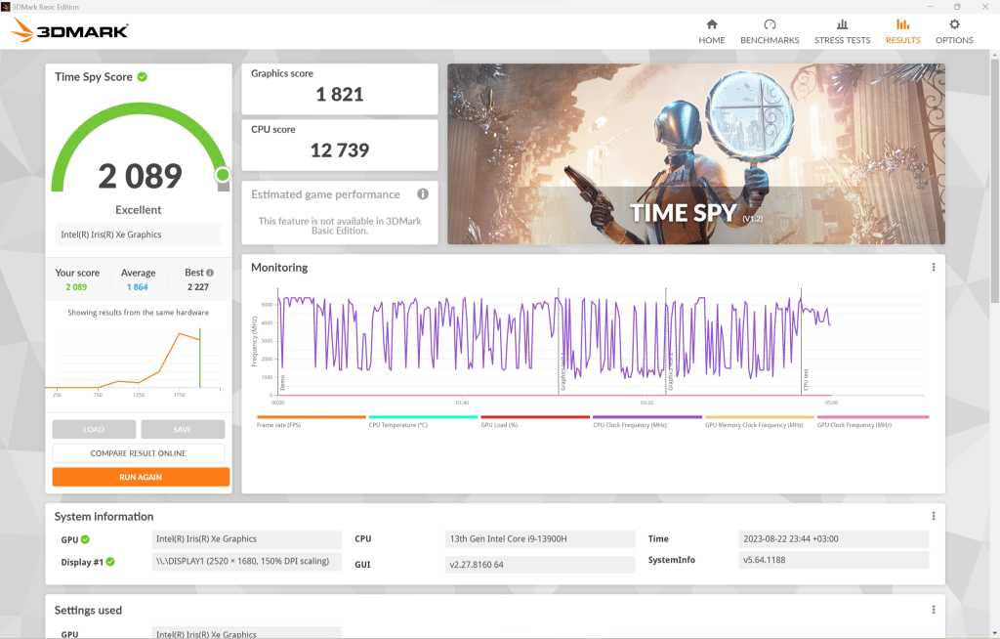Image resolution: width=1000 pixels, height=639 pixels.
Task: Toggle the CPU Temperature legend
Action: [423, 421]
